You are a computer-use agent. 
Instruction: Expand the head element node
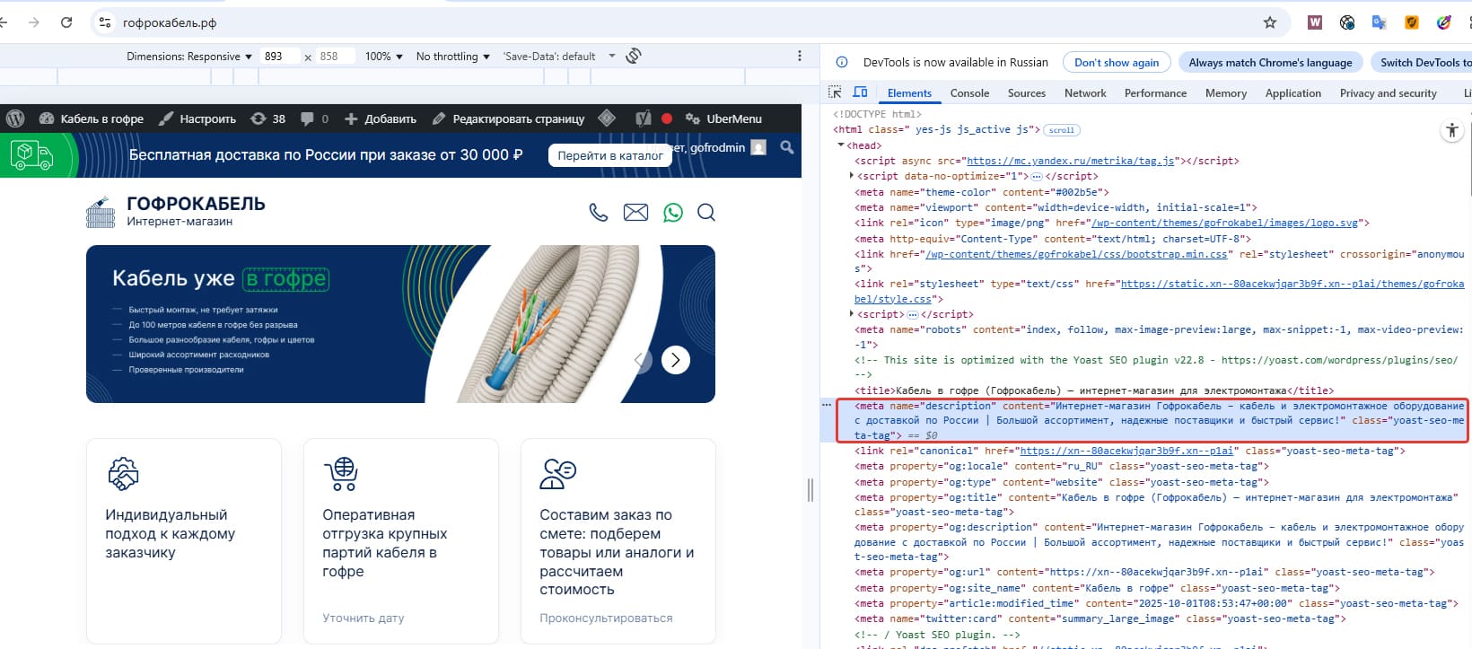pyautogui.click(x=841, y=145)
